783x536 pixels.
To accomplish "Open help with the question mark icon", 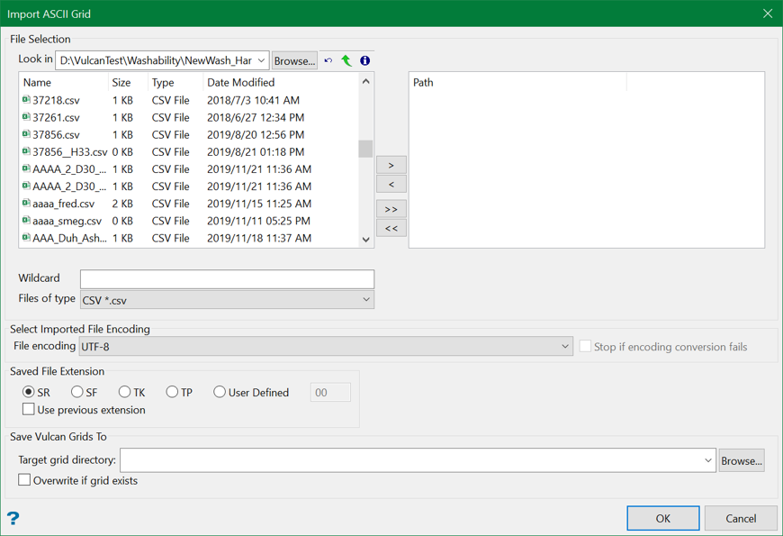I will click(13, 518).
